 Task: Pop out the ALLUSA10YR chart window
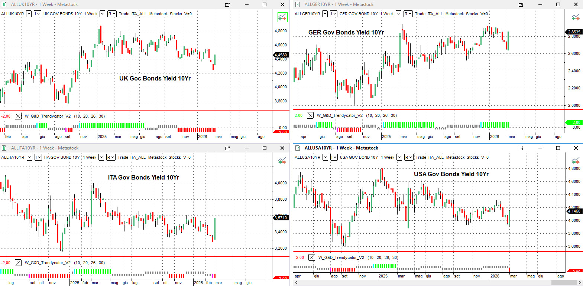point(521,148)
